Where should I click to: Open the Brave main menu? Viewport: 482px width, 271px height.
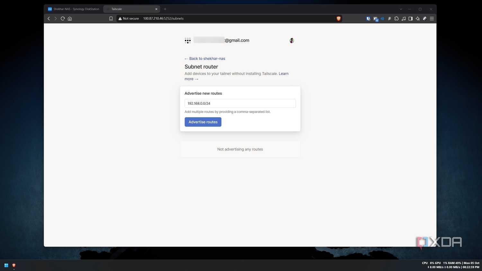[x=432, y=19]
